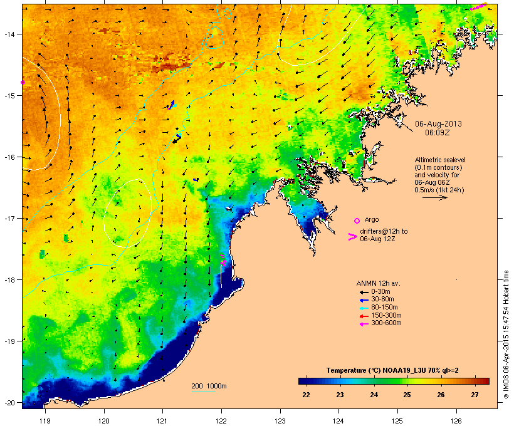
Task: Click the latitude axis label -16
Action: 9,157
